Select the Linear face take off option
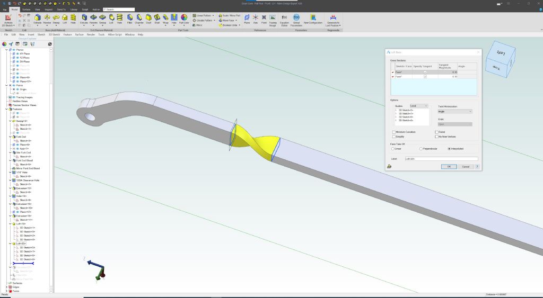543x298 pixels. (393, 149)
